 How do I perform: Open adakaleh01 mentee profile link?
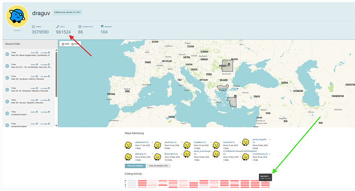[x=142, y=142]
